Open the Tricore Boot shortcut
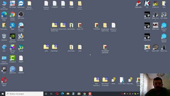The width and height of the screenshot is (170, 96). click(x=147, y=36)
